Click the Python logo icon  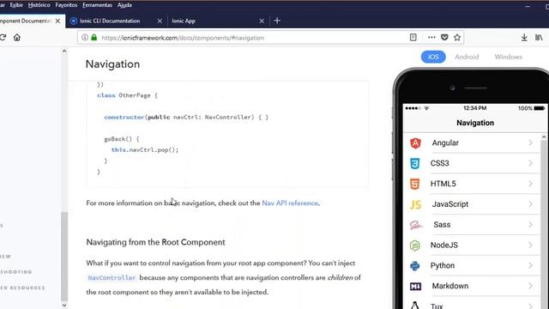click(x=415, y=265)
